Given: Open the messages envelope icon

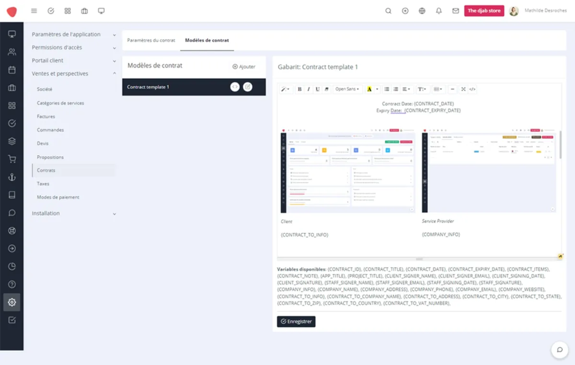Looking at the screenshot, I should [x=456, y=11].
